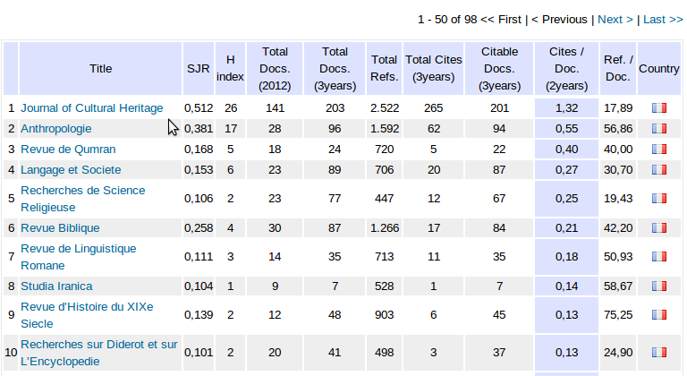
Task: Click flag in Recherches sur Diderot row
Action: pyautogui.click(x=659, y=353)
